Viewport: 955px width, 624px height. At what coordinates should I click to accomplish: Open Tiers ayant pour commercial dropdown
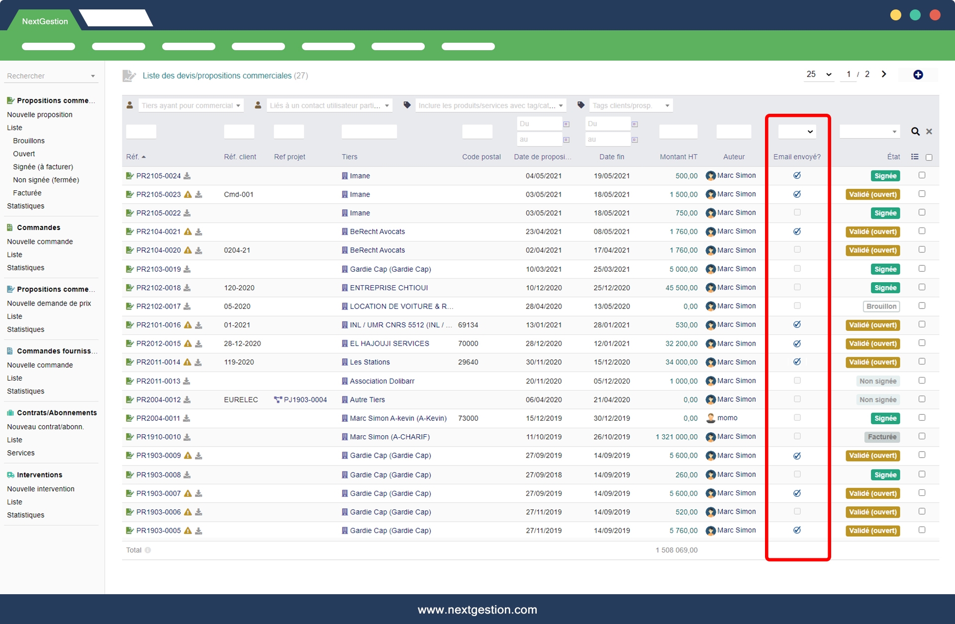point(191,105)
